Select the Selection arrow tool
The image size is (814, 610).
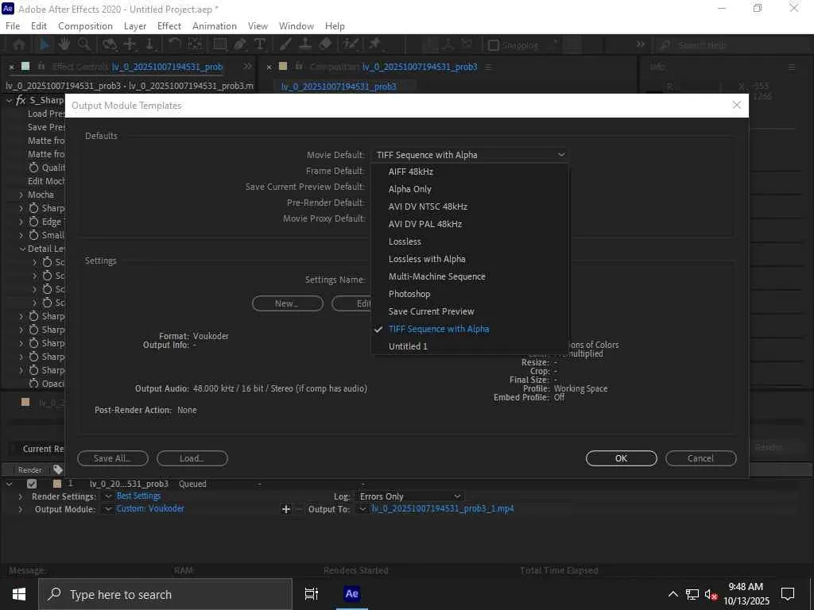[45, 45]
